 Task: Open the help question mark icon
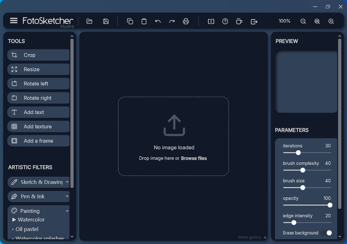coord(225,21)
